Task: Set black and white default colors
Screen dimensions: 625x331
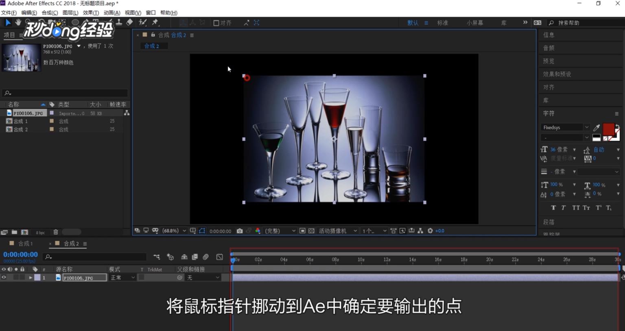Action: tap(597, 137)
